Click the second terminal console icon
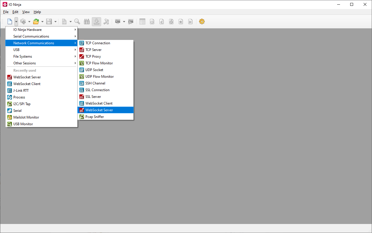Viewport: 372px width, 233px height. (x=131, y=22)
